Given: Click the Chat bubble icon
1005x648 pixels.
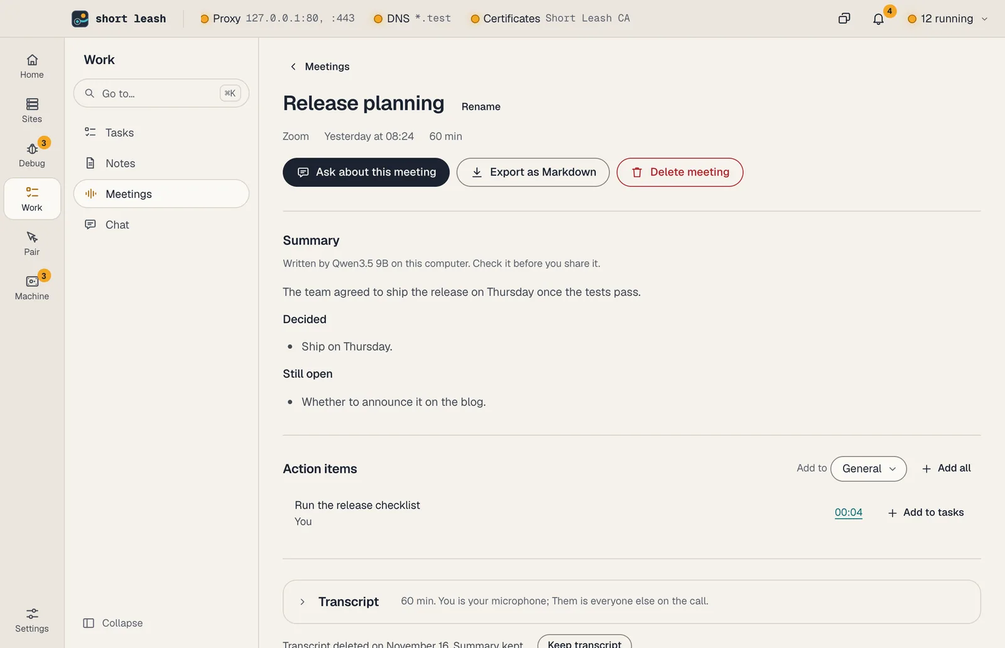Looking at the screenshot, I should tap(90, 224).
